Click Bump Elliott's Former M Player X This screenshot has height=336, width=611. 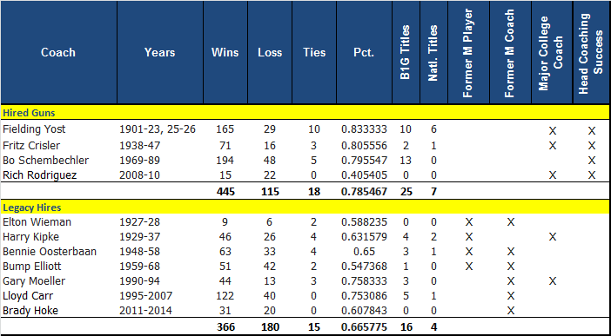469,267
